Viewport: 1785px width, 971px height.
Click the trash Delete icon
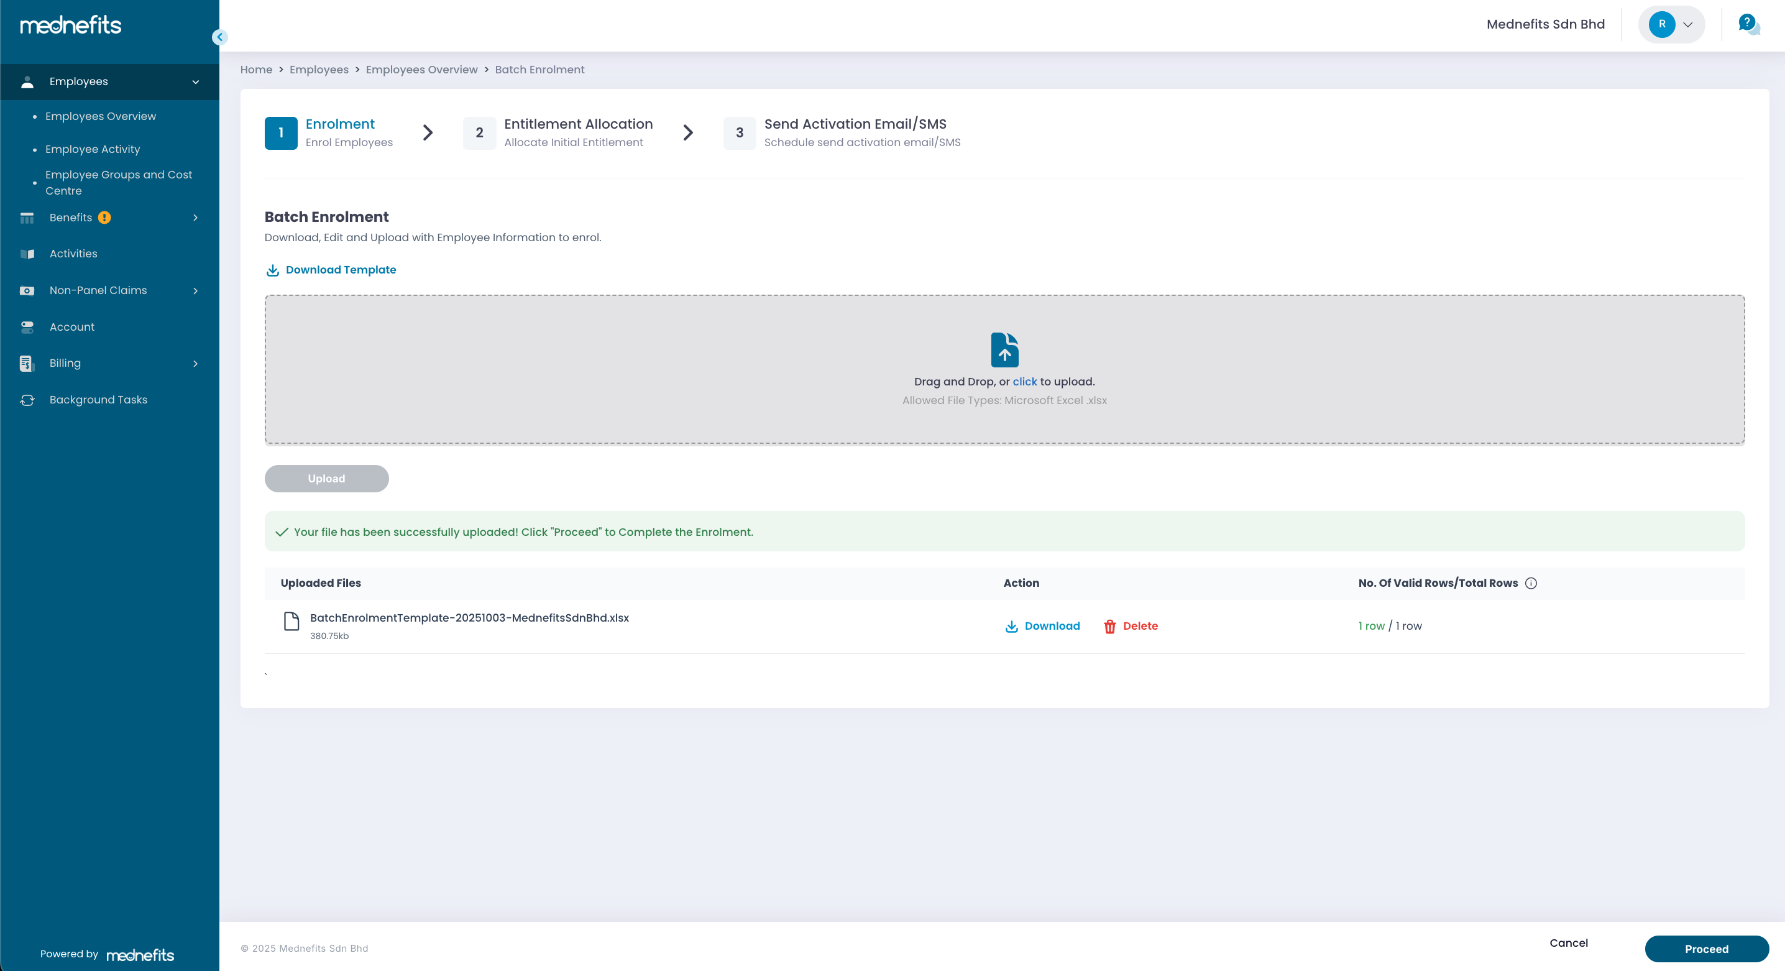coord(1109,627)
